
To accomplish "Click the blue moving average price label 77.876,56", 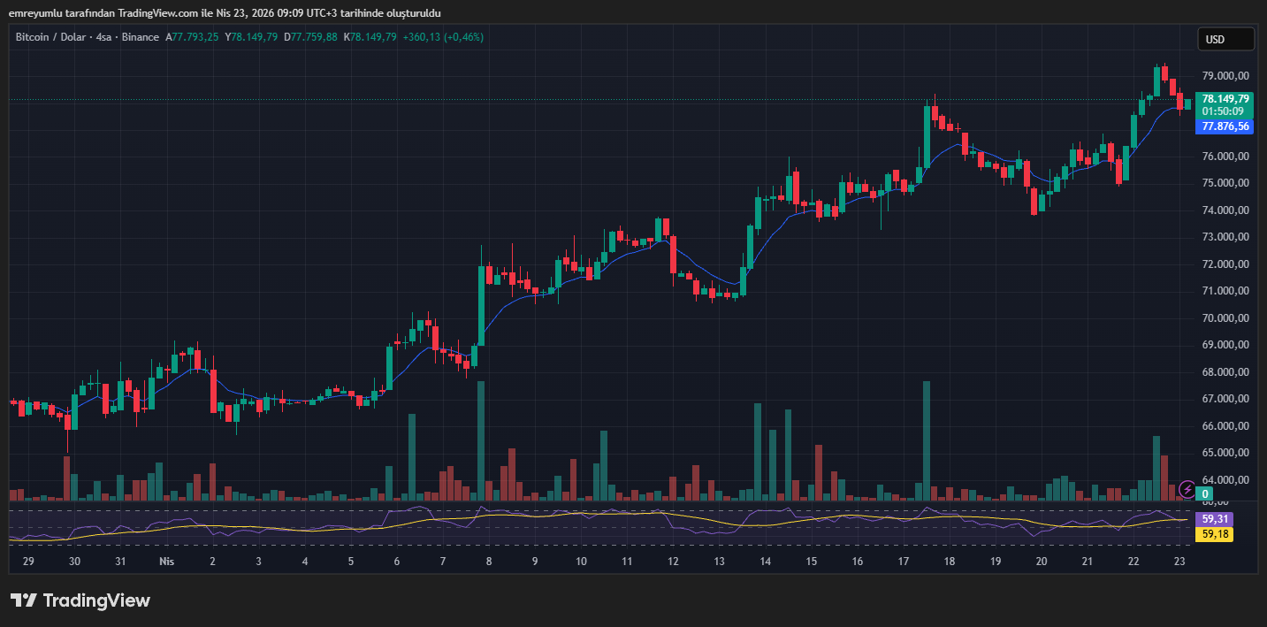I will [x=1225, y=126].
